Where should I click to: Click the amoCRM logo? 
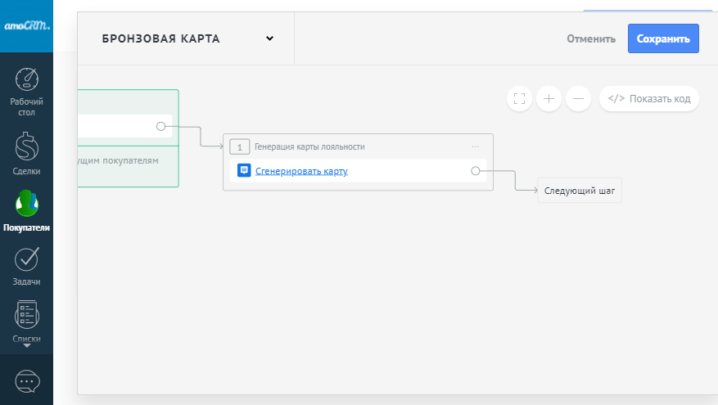pyautogui.click(x=26, y=26)
